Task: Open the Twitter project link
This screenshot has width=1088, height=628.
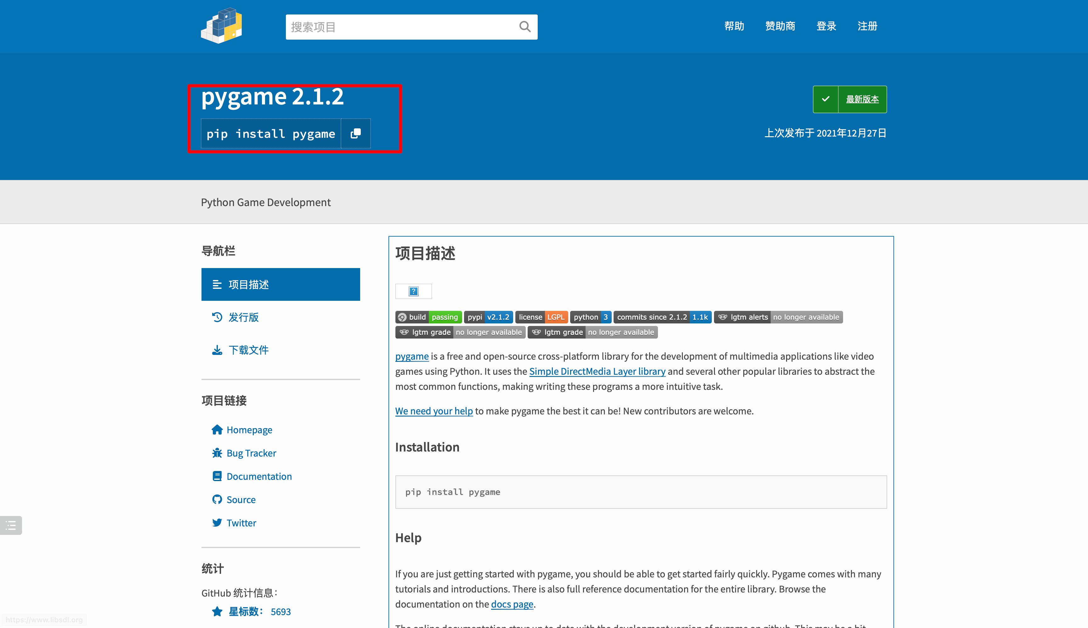Action: click(x=241, y=523)
